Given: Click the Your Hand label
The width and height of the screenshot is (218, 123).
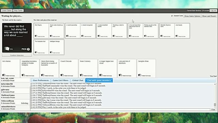Looking at the screenshot, I should (x=213, y=76).
